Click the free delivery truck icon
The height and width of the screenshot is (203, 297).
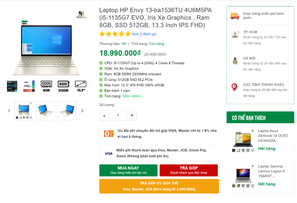[x=235, y=16]
